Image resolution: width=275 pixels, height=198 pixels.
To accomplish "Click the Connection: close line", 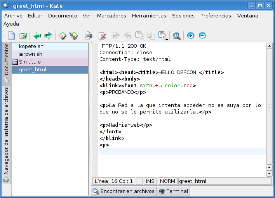I will pos(126,53).
